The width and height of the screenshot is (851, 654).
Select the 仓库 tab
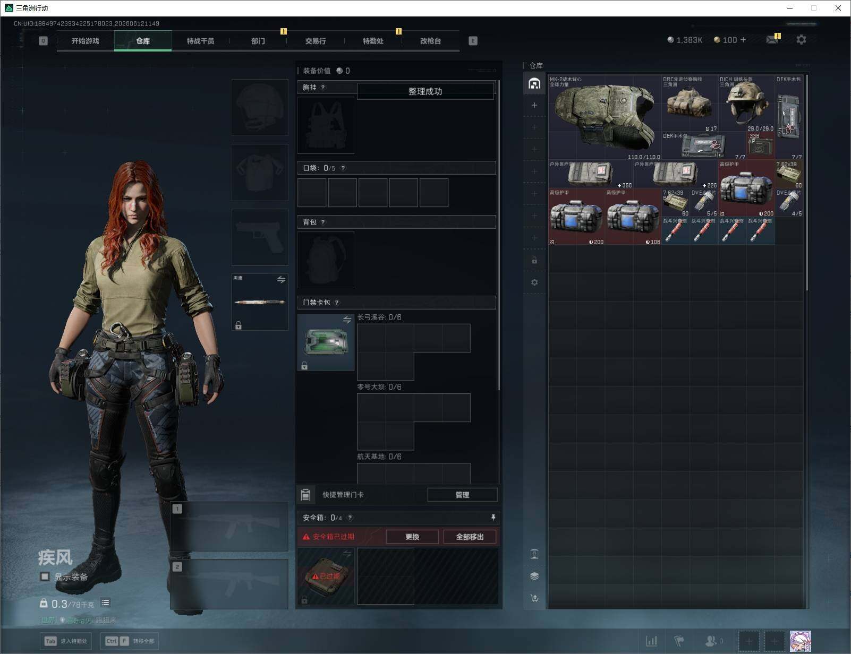point(143,41)
